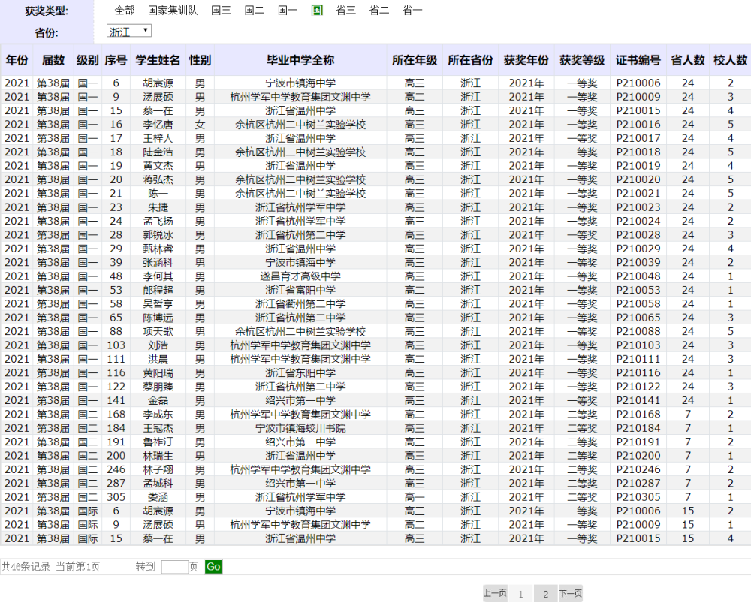Click the 毕业中学全称 column header
Viewport: 751px width, 606px height.
tap(300, 60)
